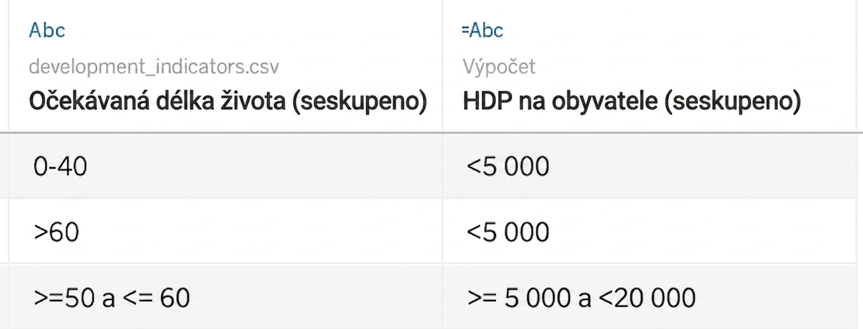Select the >60 life expectancy cell

point(57,232)
